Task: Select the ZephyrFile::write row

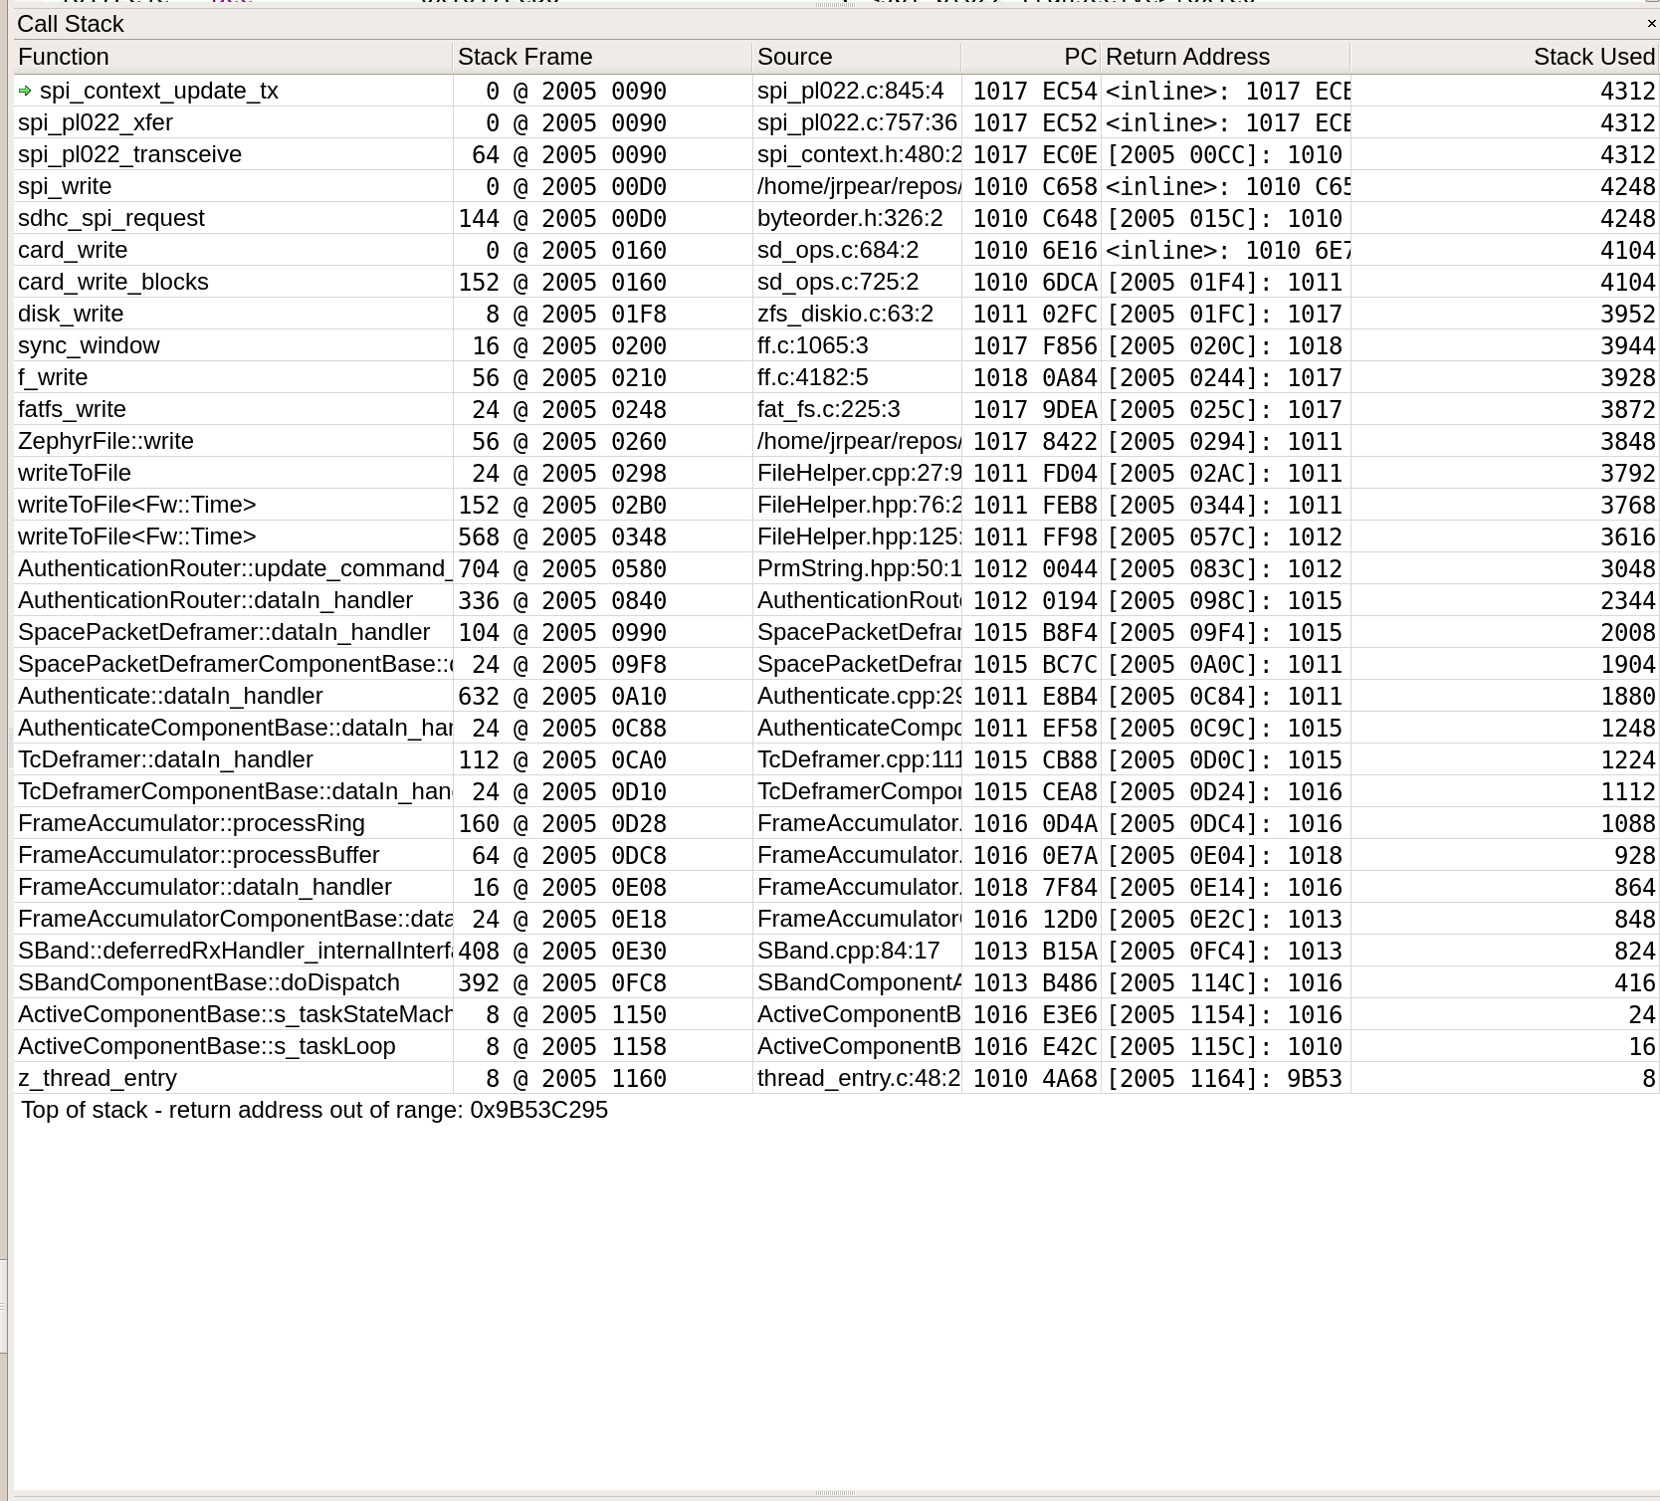Action: point(105,442)
